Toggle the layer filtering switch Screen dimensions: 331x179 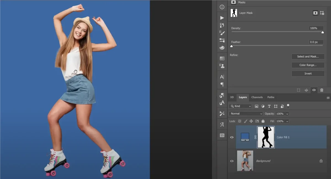[288, 106]
